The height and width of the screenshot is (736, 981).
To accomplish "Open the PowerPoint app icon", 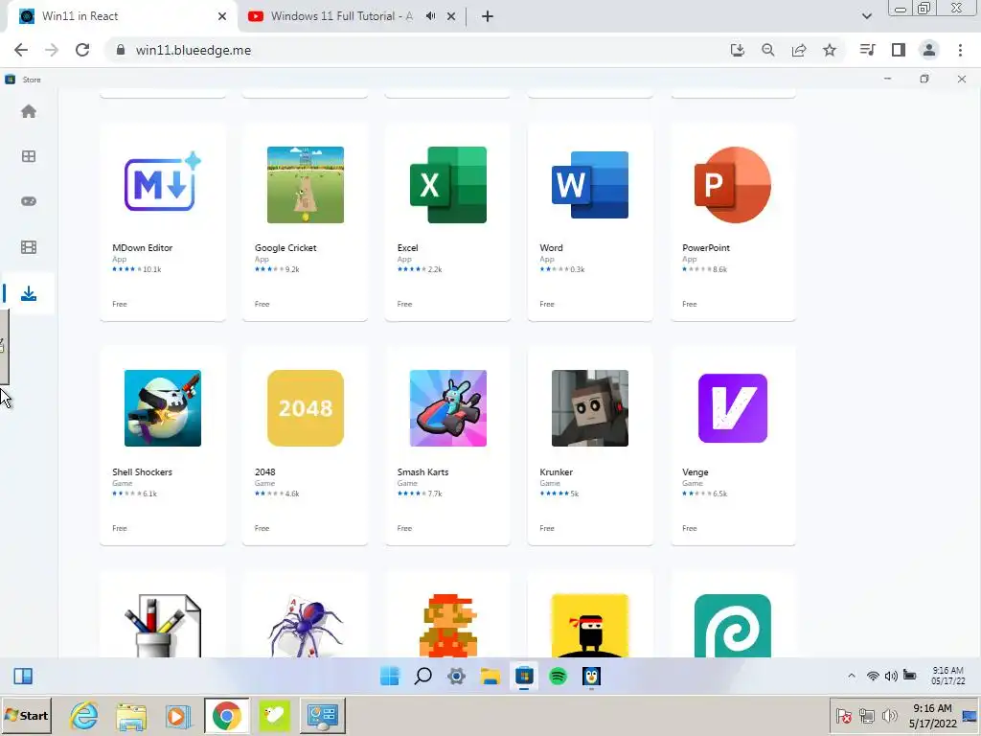I will tap(733, 185).
